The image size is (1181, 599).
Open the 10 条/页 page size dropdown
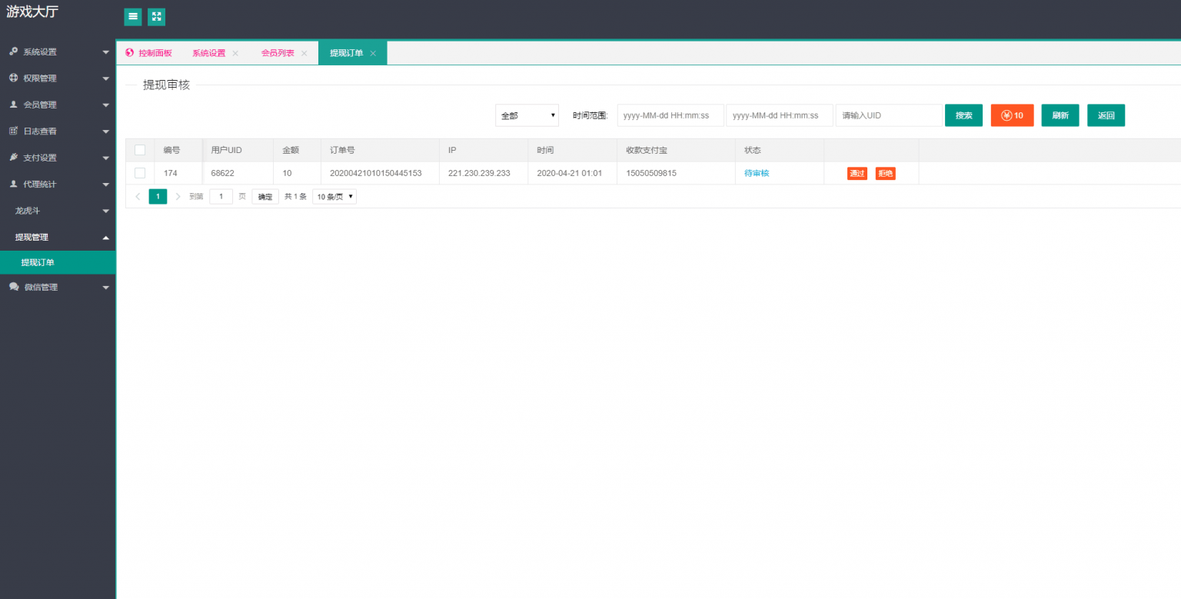pos(334,197)
